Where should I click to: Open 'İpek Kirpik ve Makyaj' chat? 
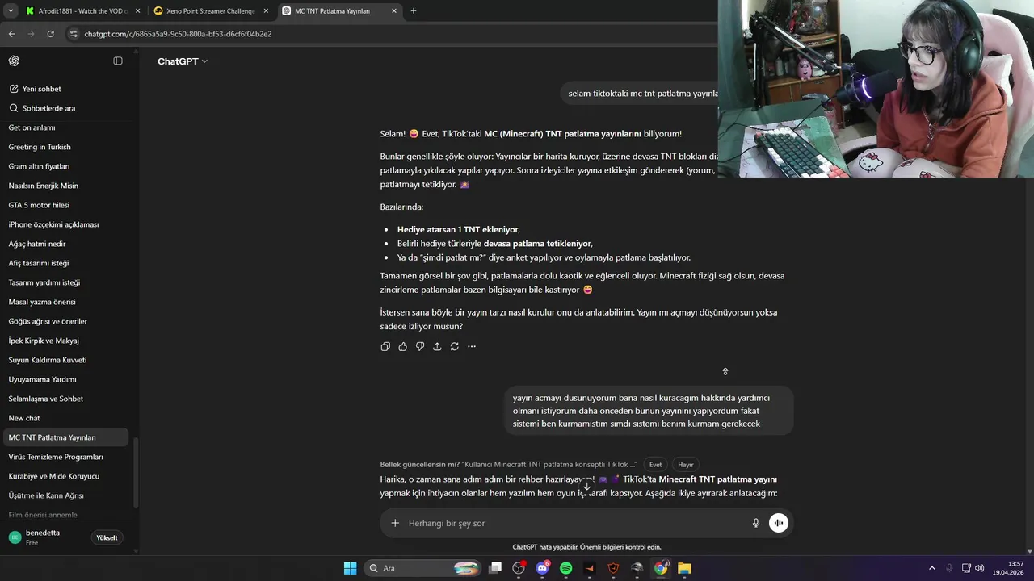pos(66,341)
